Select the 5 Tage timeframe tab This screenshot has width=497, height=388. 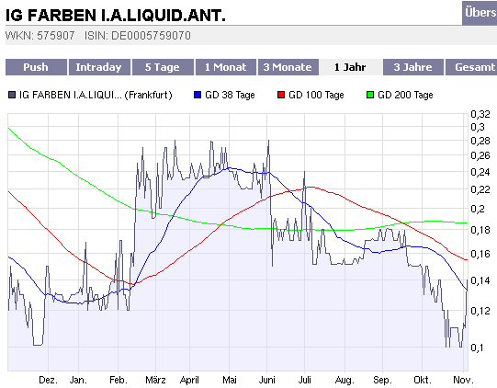coord(163,67)
